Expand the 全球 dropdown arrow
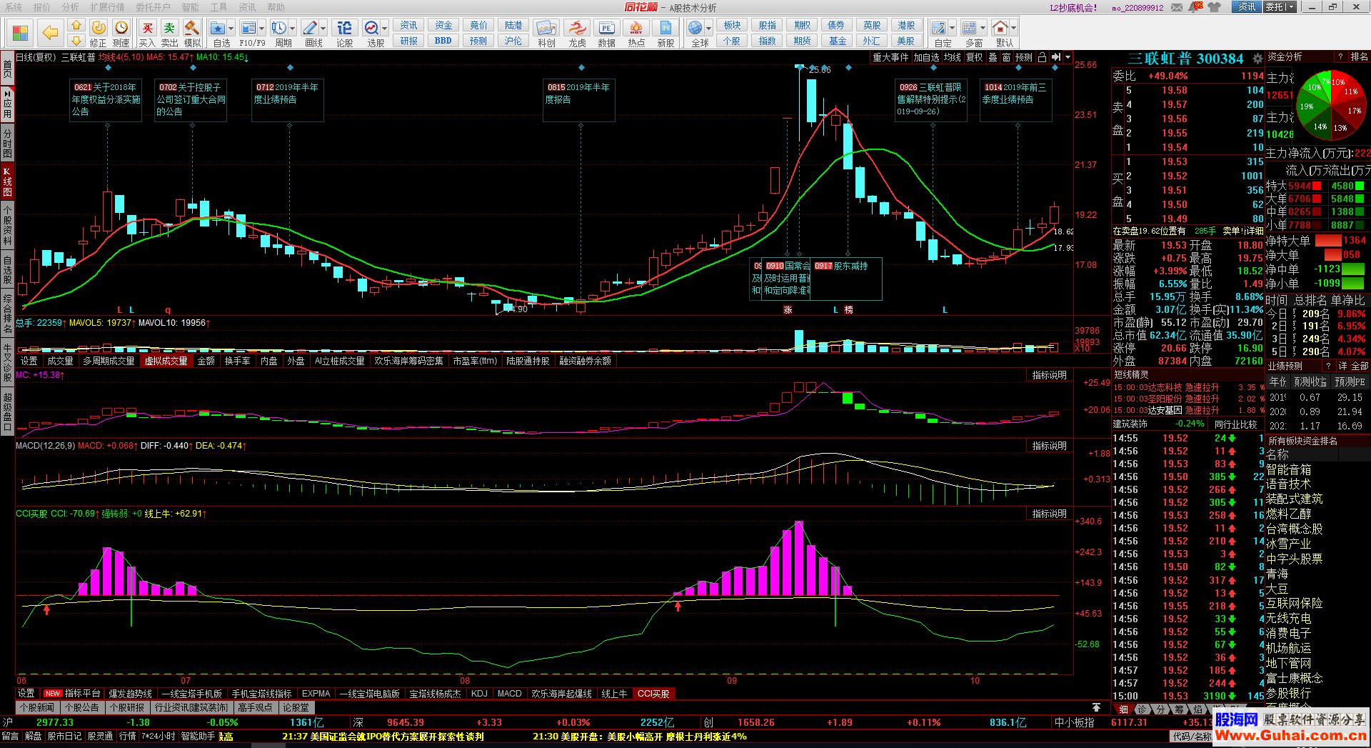This screenshot has height=748, width=1371. point(709,29)
